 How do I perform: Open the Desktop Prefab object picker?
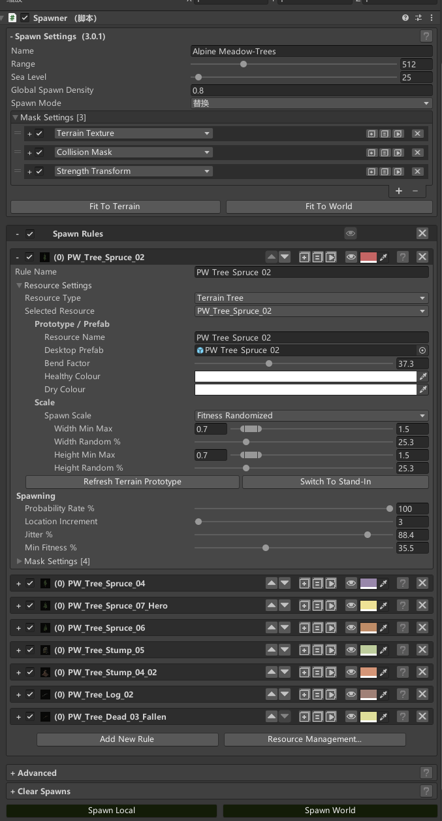(x=422, y=350)
